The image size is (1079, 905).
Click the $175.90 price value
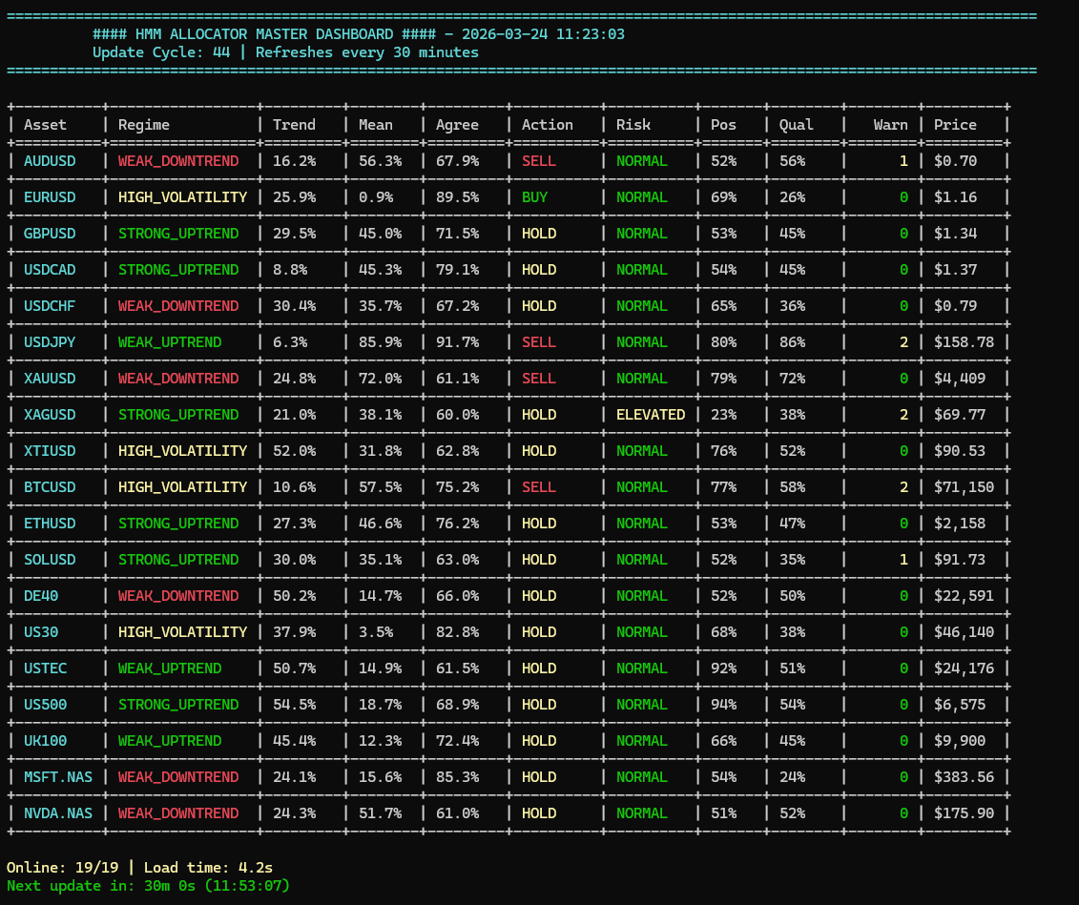point(965,812)
